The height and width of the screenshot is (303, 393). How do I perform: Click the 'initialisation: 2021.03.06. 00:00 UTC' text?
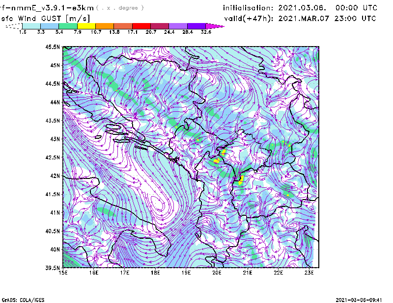pos(300,8)
